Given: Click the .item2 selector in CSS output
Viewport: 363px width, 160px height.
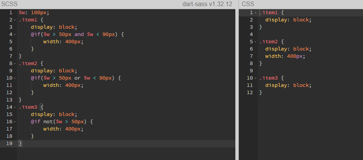Looking at the screenshot, I should click(x=268, y=42).
